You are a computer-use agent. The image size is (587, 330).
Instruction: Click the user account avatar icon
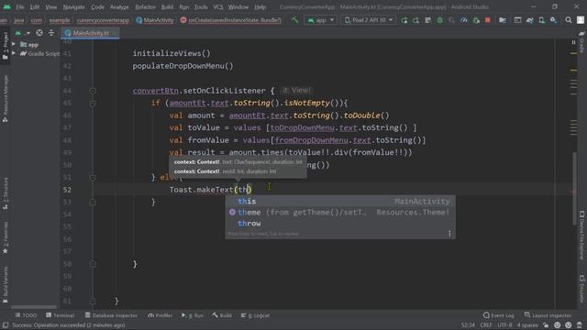pyautogui.click(x=580, y=20)
